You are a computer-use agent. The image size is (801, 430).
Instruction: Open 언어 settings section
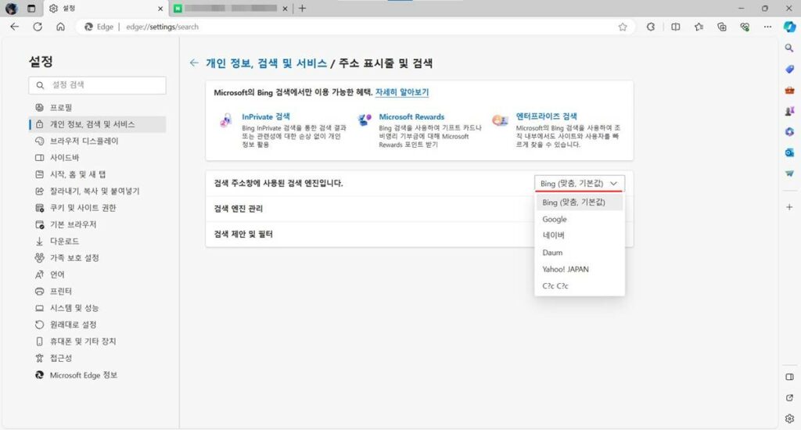coord(98,274)
